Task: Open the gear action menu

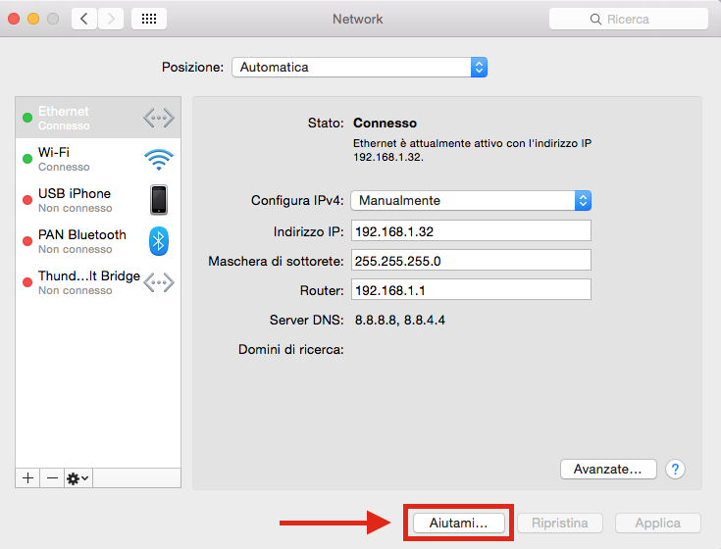Action: [78, 478]
